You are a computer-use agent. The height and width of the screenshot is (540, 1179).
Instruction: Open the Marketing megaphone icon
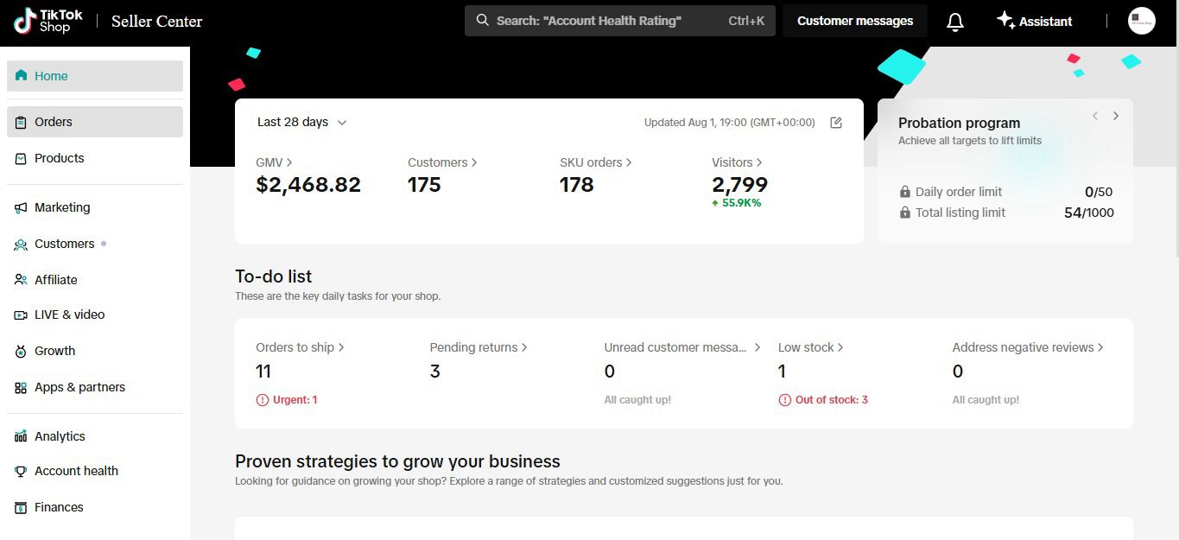(20, 207)
